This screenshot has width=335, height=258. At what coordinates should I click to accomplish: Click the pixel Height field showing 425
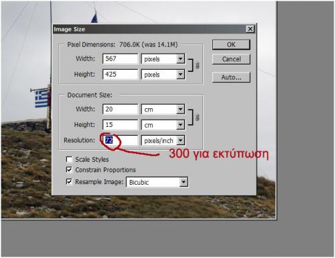click(121, 75)
